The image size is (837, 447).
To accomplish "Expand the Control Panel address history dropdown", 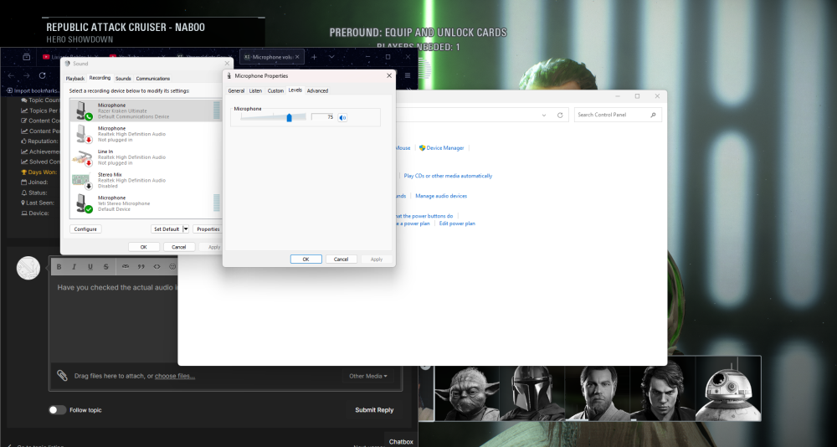I will [x=545, y=115].
